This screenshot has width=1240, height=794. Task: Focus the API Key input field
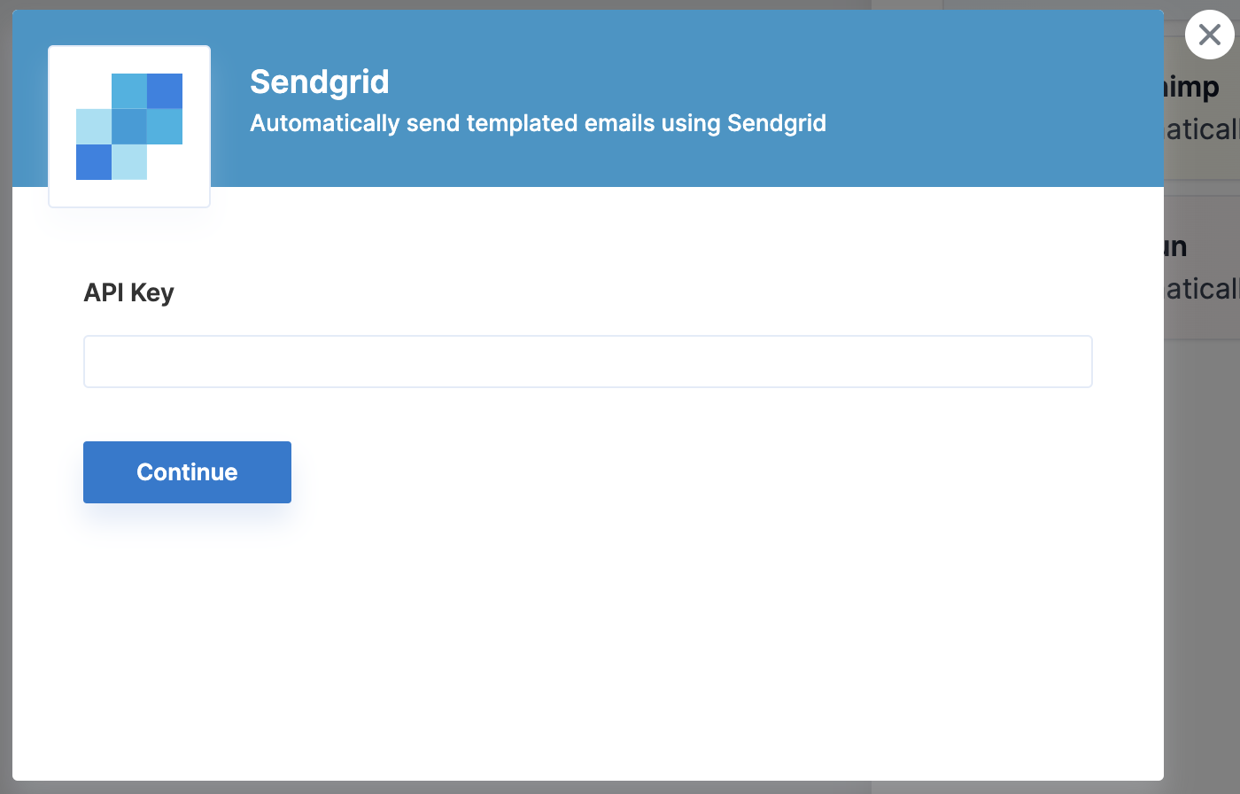click(587, 362)
